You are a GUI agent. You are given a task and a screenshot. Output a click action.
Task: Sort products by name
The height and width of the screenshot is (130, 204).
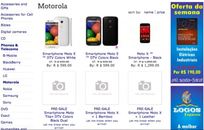[x=149, y=12]
